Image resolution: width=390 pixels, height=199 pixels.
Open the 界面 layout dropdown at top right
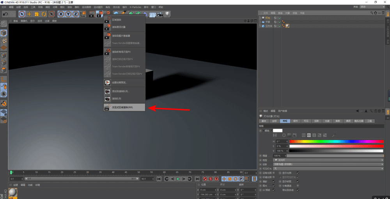372,7
